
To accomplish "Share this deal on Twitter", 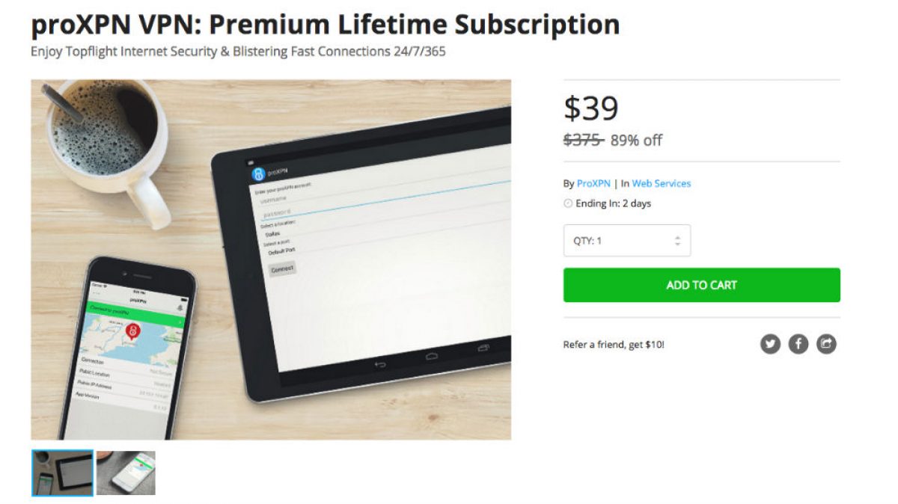I will 771,344.
